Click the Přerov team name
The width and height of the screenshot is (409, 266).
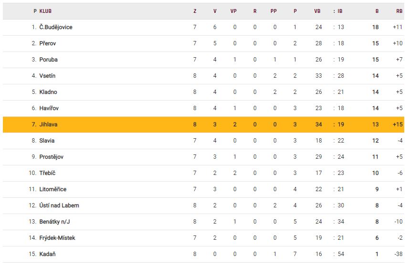48,43
